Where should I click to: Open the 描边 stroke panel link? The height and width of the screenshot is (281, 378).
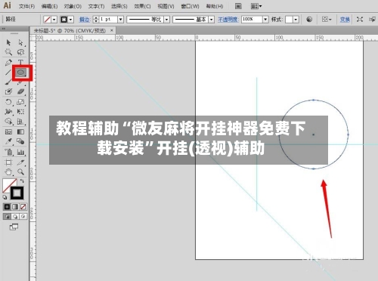(85, 20)
